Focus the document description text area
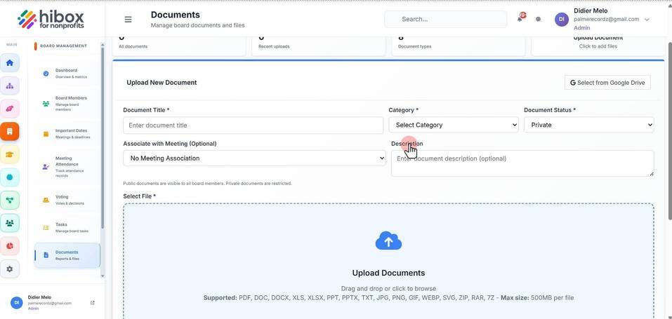The width and height of the screenshot is (672, 319). pos(522,163)
